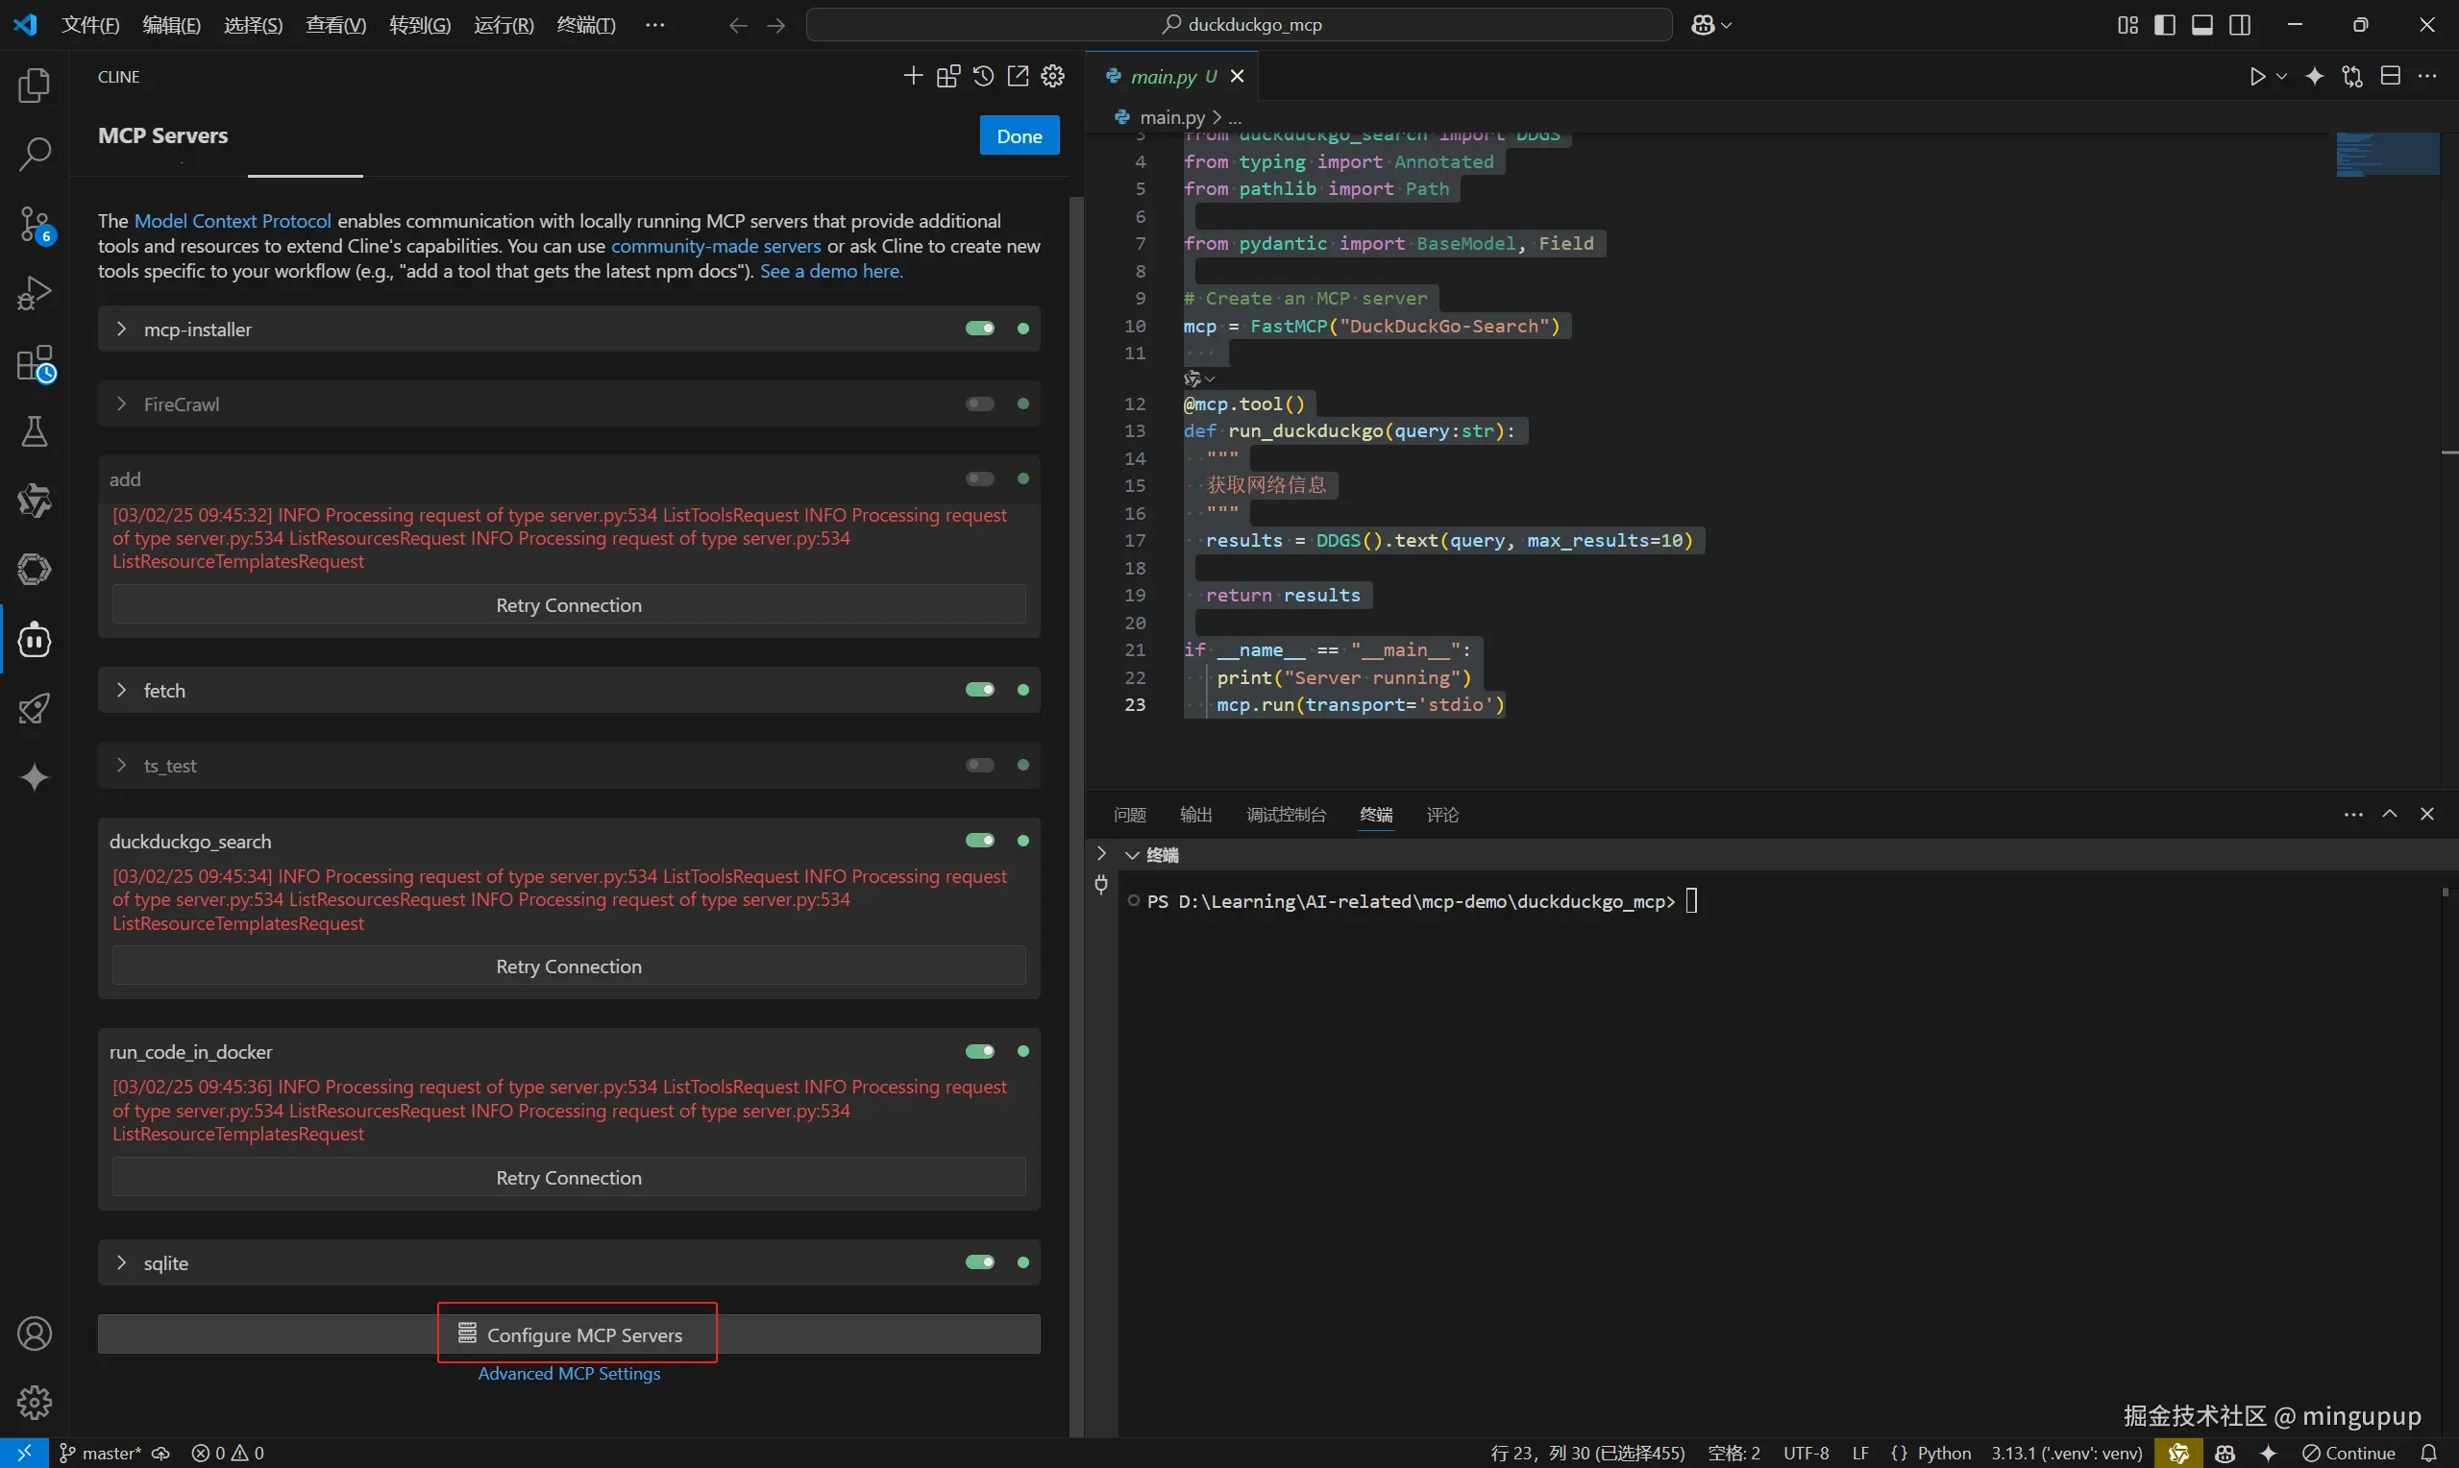Click the duckduckgo_mcp command center search box
The height and width of the screenshot is (1468, 2459).
pyautogui.click(x=1240, y=25)
